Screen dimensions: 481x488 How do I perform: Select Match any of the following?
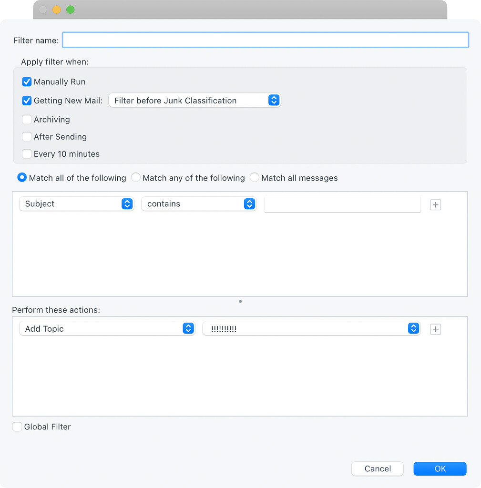point(136,177)
